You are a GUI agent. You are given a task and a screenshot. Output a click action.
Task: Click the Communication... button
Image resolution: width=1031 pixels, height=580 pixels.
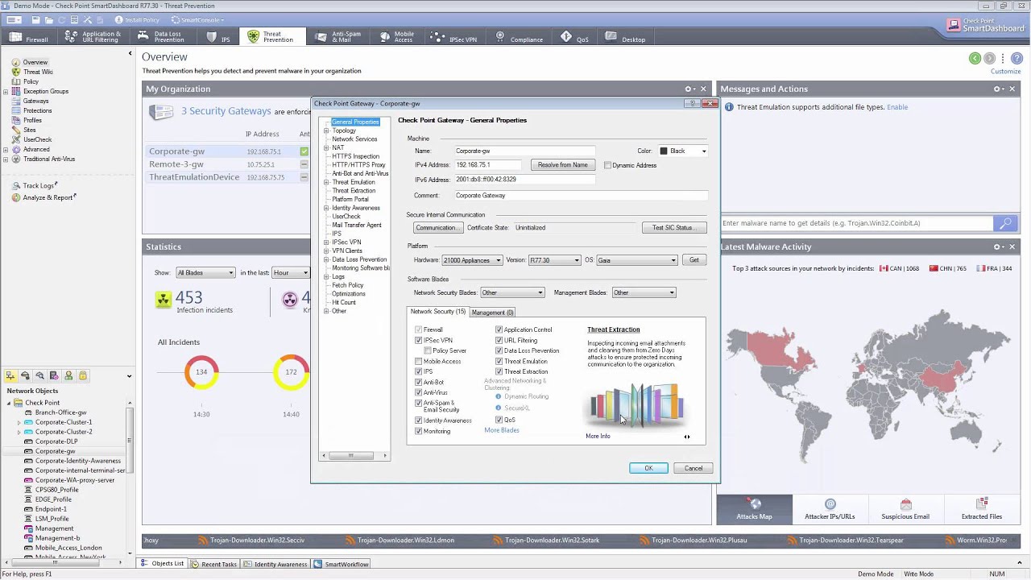[x=437, y=228]
